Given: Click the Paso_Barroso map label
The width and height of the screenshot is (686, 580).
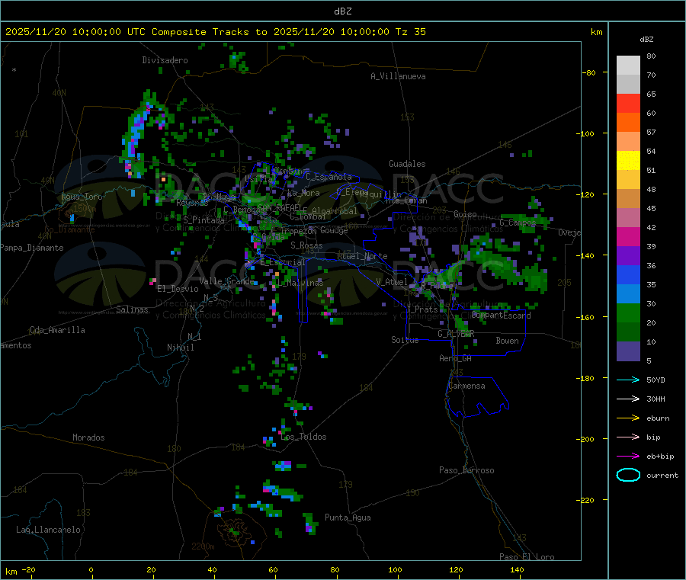Looking at the screenshot, I should point(466,470).
